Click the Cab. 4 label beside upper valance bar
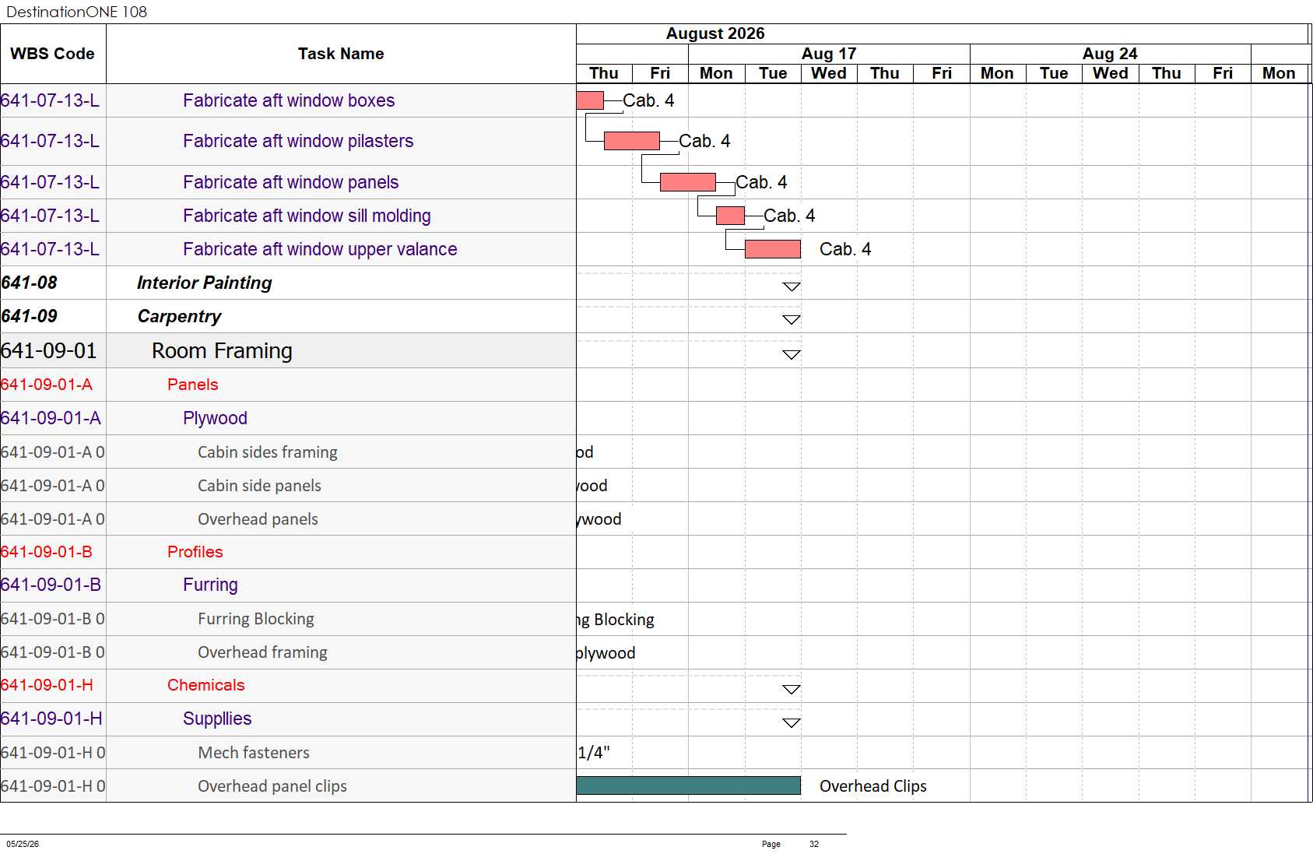 [x=845, y=249]
